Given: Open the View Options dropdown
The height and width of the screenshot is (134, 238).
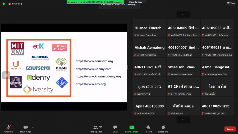Looking at the screenshot, I should [137, 2].
